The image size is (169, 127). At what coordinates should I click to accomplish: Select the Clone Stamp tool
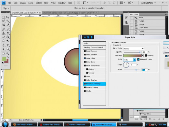tap(4, 33)
